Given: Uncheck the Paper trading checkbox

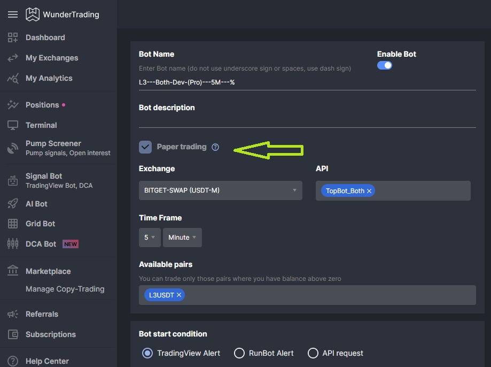Looking at the screenshot, I should coord(145,147).
